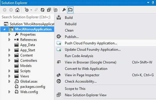This screenshot has height=100, width=156.
Task: Expand the Controllers folder
Action: coord(9,60)
